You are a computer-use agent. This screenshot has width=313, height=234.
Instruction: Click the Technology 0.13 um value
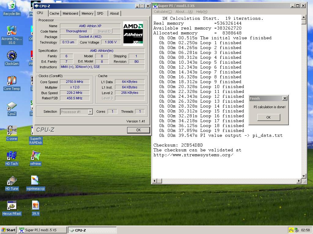[x=68, y=42]
